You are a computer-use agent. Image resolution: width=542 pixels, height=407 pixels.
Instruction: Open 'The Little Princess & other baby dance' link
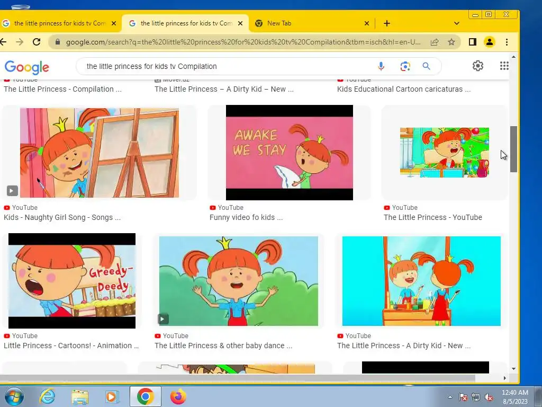pyautogui.click(x=223, y=346)
